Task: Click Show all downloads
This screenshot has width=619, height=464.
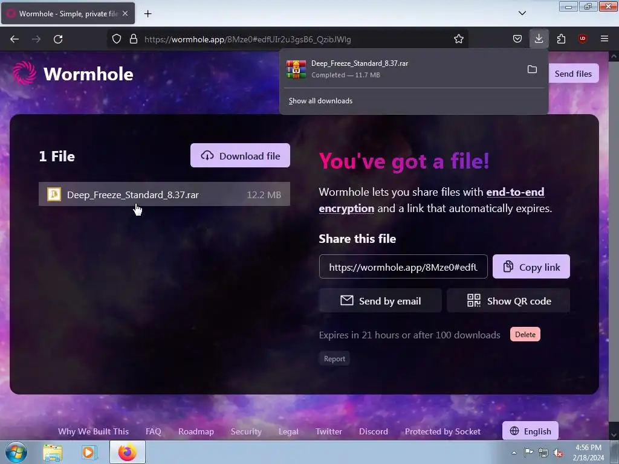Action: coord(320,101)
